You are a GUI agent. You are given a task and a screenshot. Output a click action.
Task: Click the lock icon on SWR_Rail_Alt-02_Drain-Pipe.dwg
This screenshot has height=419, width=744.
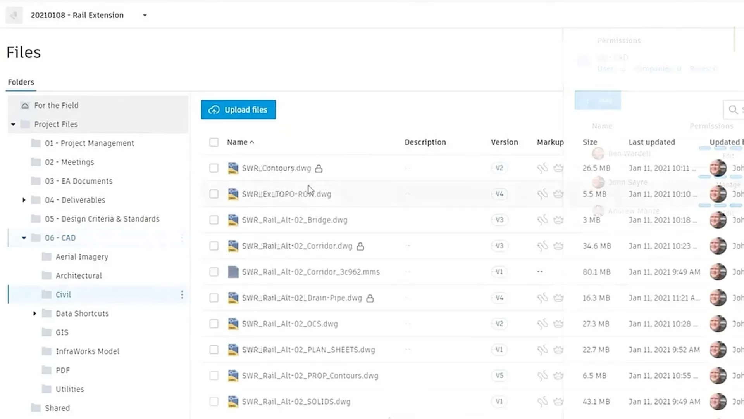tap(370, 298)
